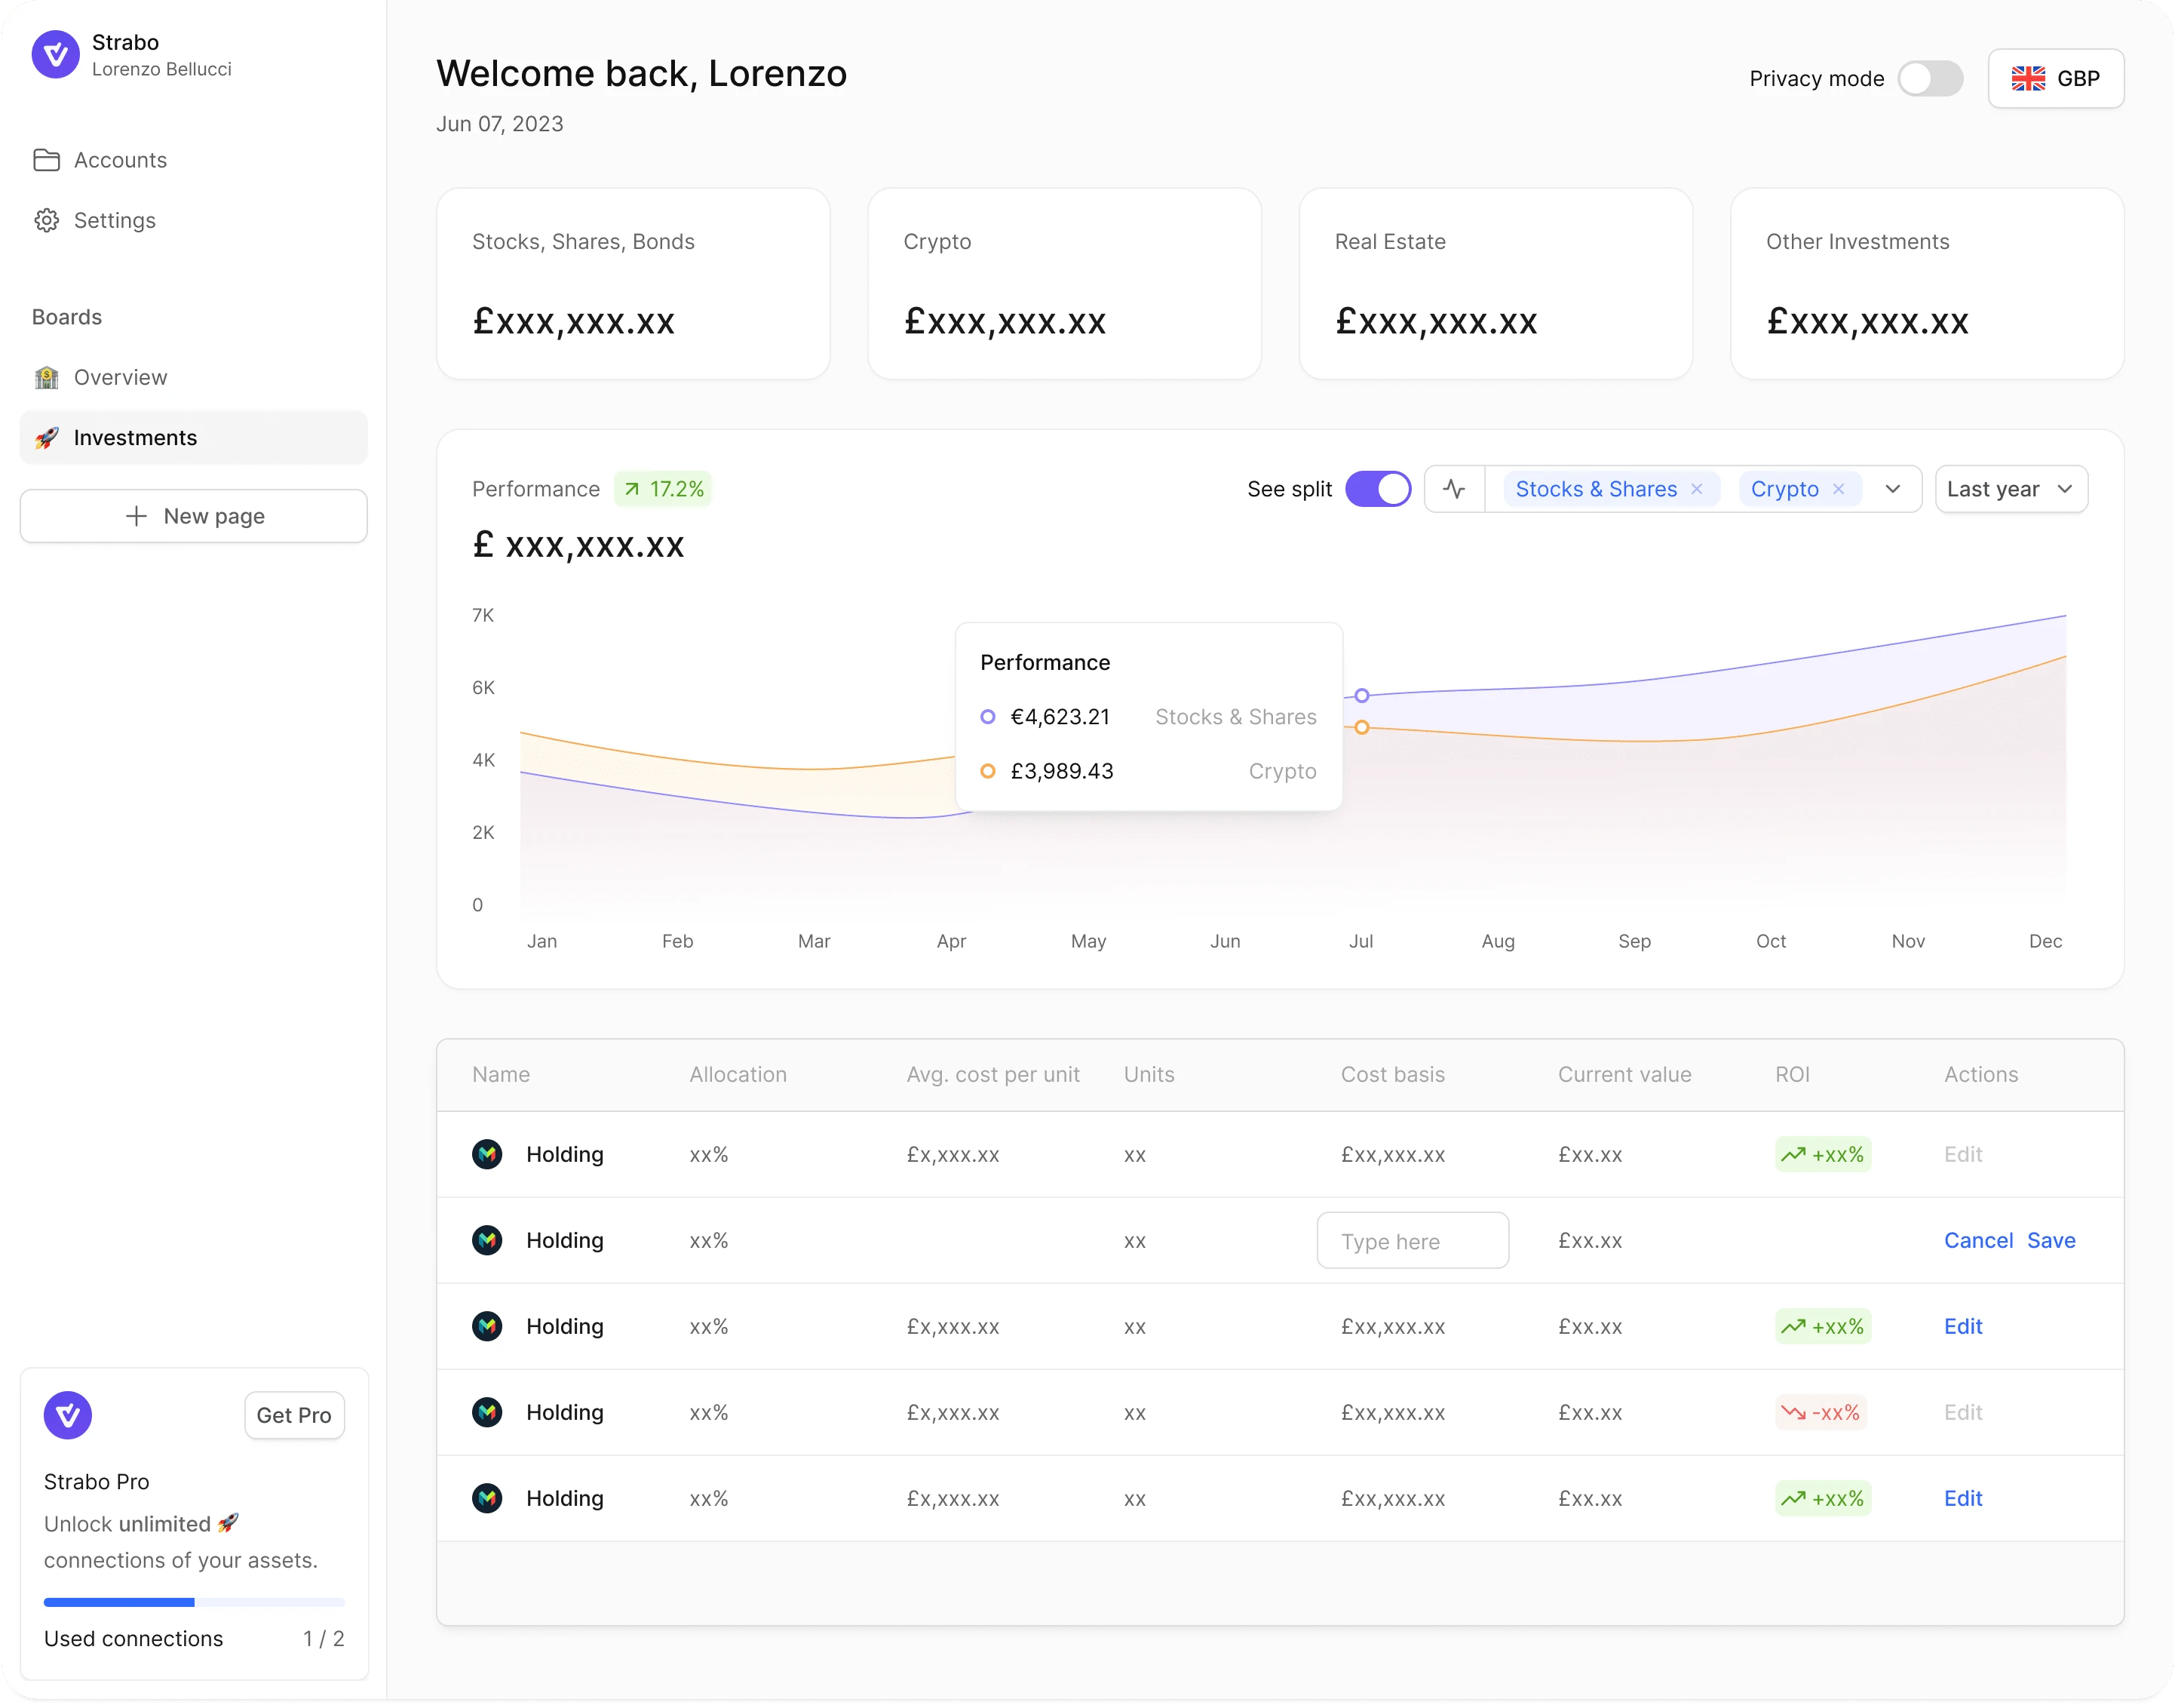Click the Used connections progress bar
This screenshot has width=2175, height=1708.
[194, 1602]
